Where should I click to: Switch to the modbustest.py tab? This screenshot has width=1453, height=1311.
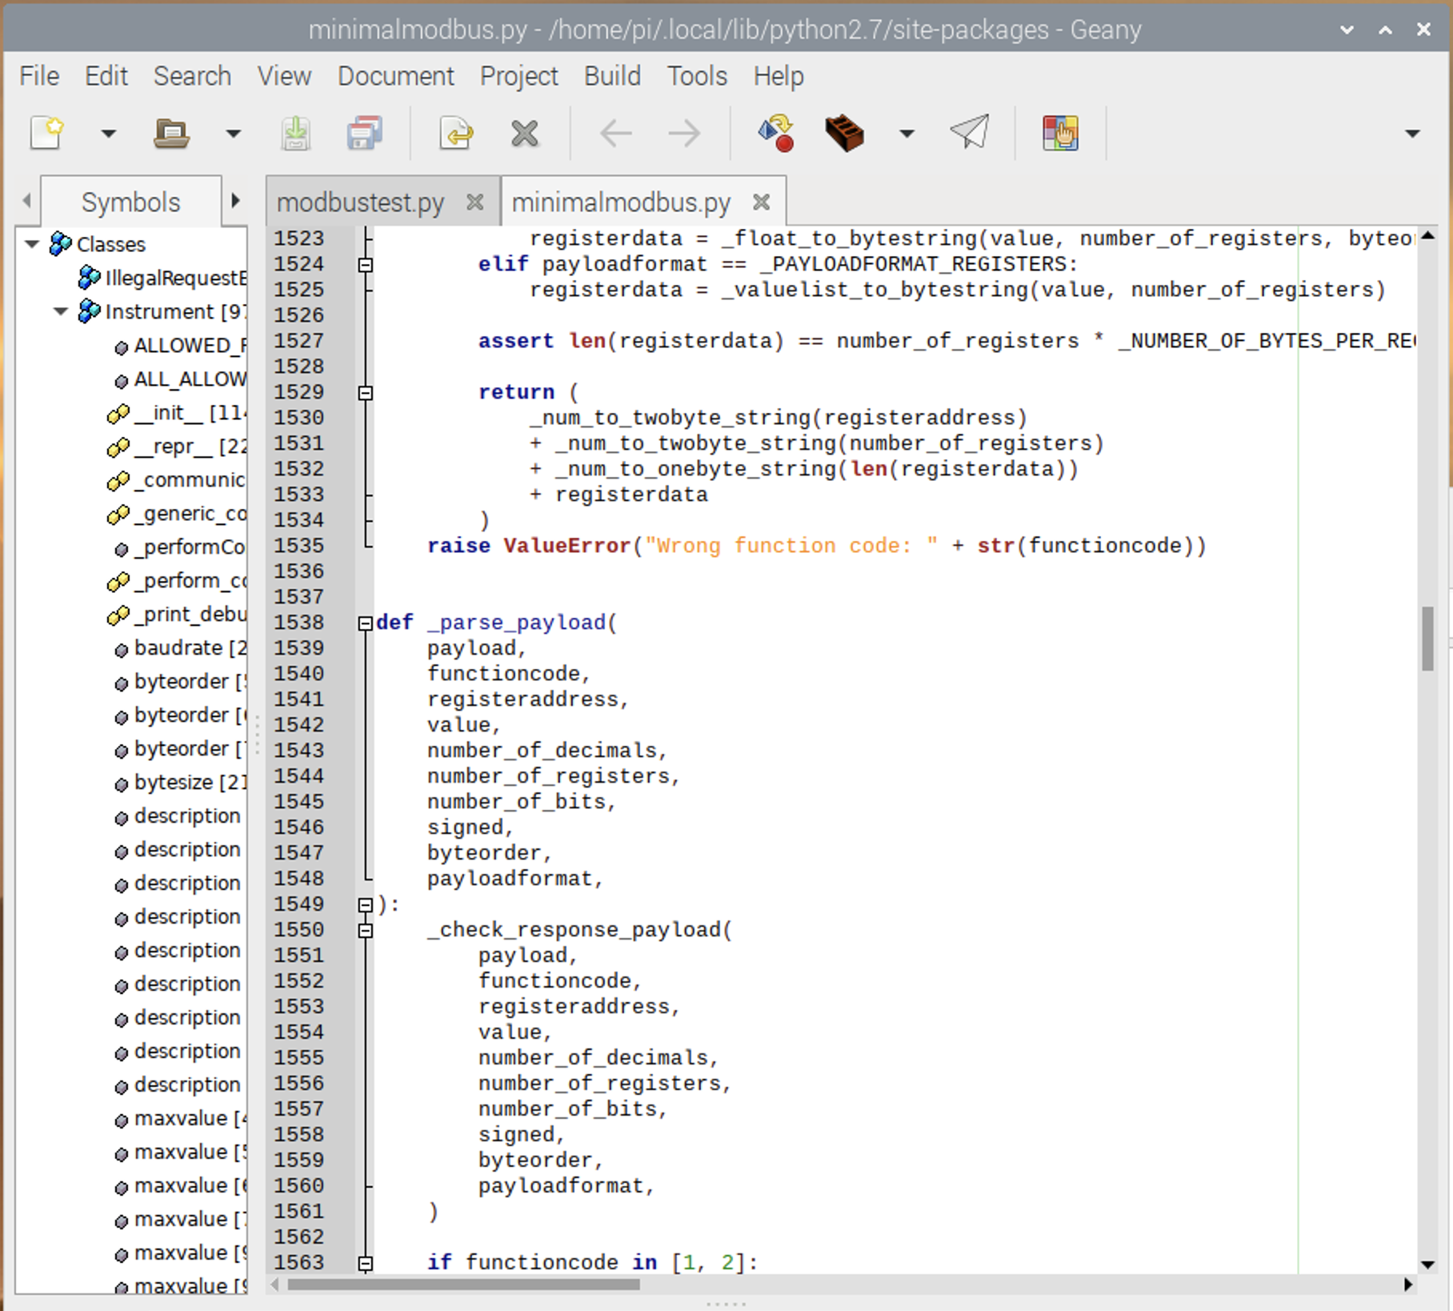point(360,202)
